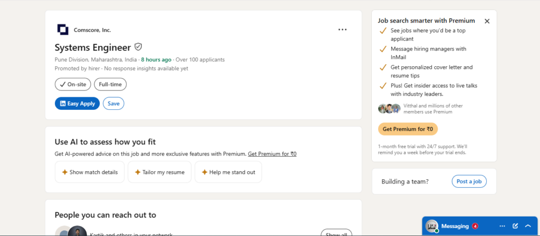Image resolution: width=540 pixels, height=236 pixels.
Task: Open messaging three-dot options
Action: [x=502, y=226]
